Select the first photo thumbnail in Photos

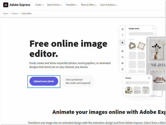(129, 90)
